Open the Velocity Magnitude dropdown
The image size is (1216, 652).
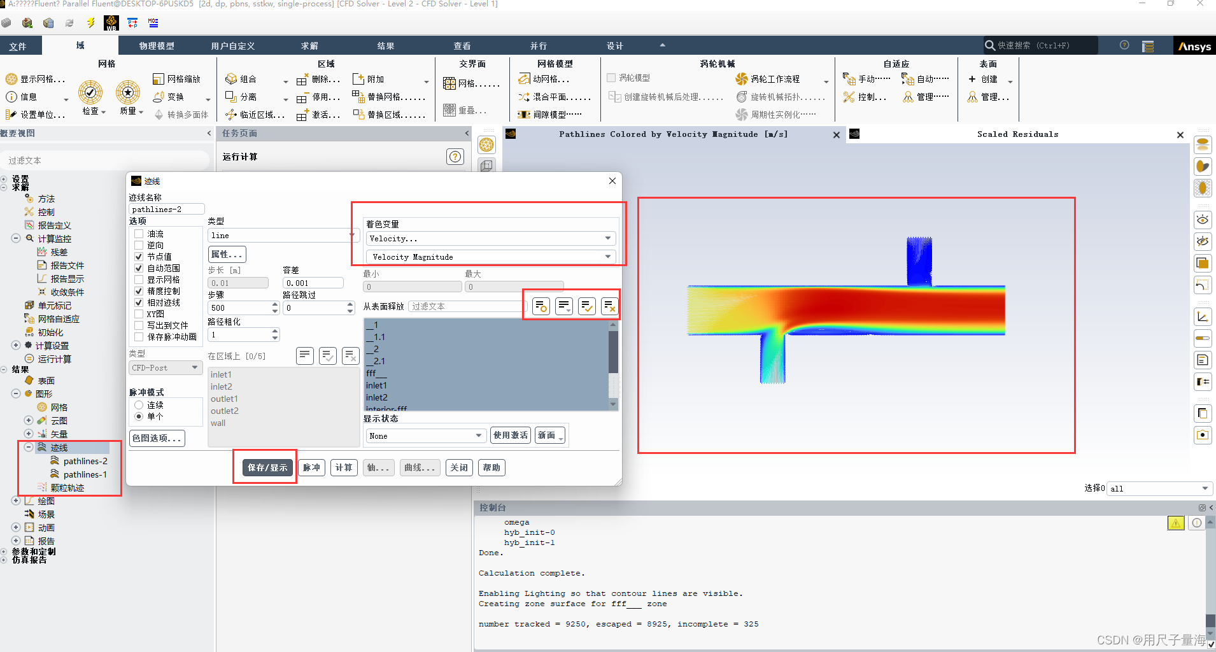click(x=491, y=257)
